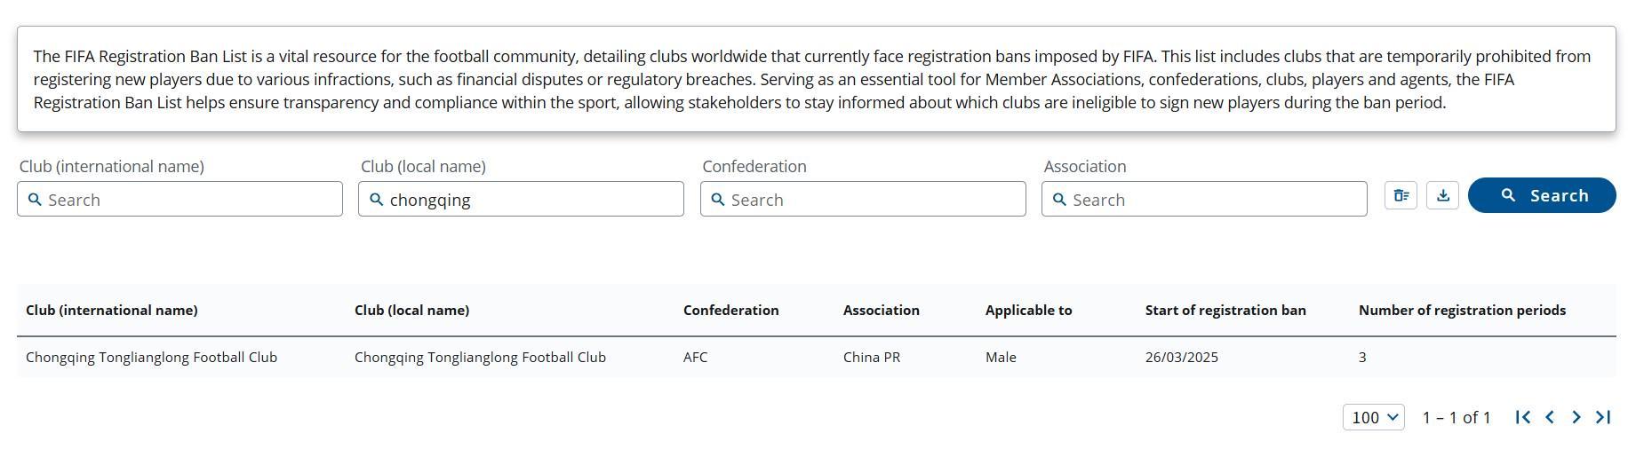Focus the Club (international name) search field

click(x=180, y=200)
